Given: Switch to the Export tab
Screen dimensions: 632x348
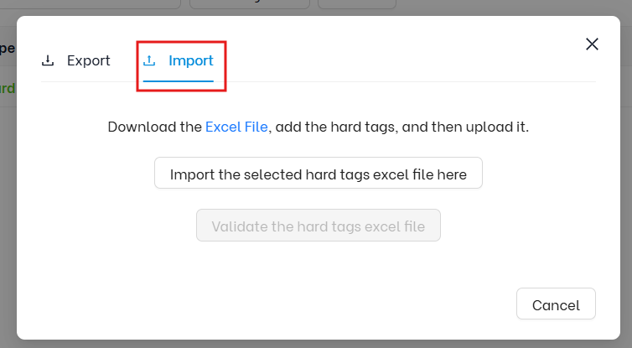Looking at the screenshot, I should click(x=75, y=60).
